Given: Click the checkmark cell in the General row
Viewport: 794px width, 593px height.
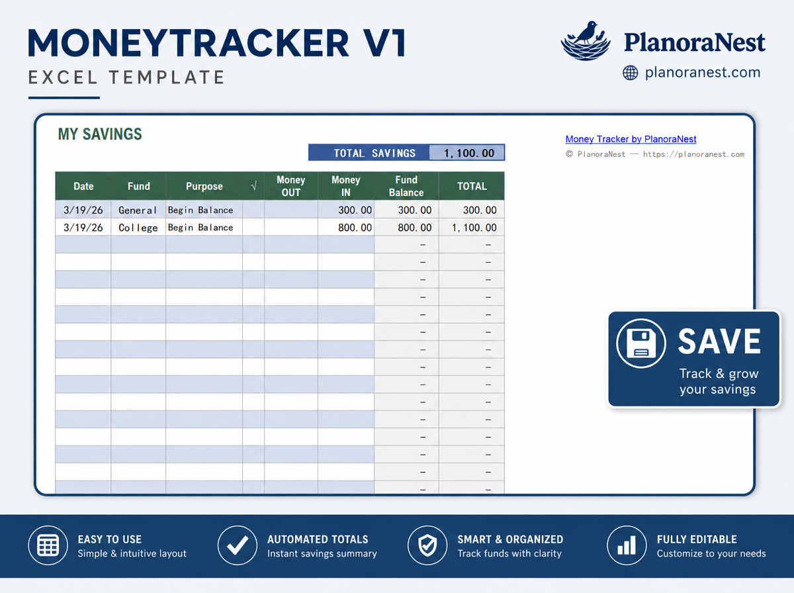Looking at the screenshot, I should pos(253,210).
